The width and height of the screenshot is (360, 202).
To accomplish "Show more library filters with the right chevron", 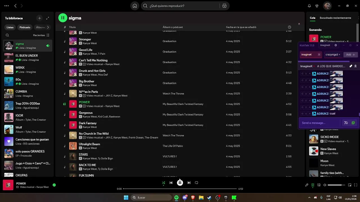I will pyautogui.click(x=48, y=27).
